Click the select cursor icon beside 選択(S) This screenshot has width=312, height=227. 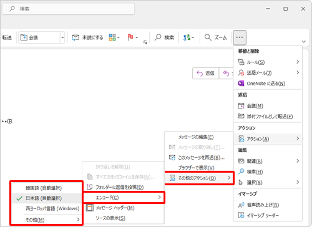point(241,183)
